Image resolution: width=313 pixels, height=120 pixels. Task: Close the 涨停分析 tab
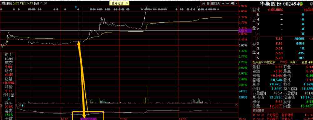pos(126,3)
